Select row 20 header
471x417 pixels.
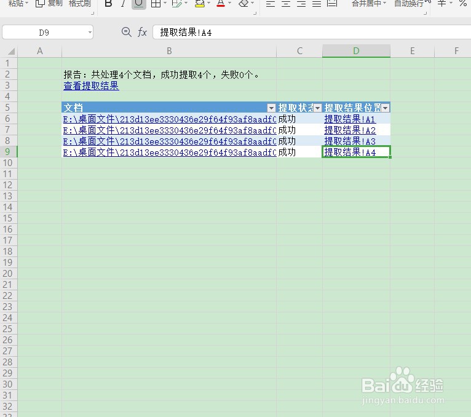tap(8, 274)
